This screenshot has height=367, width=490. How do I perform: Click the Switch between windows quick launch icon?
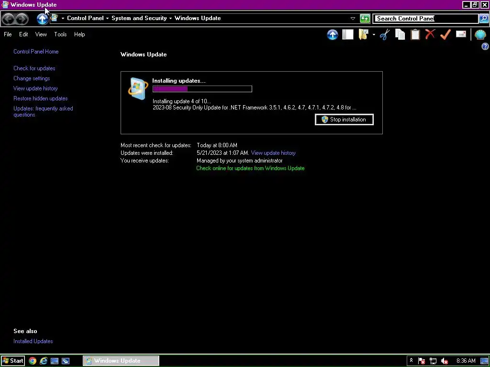[66, 361]
